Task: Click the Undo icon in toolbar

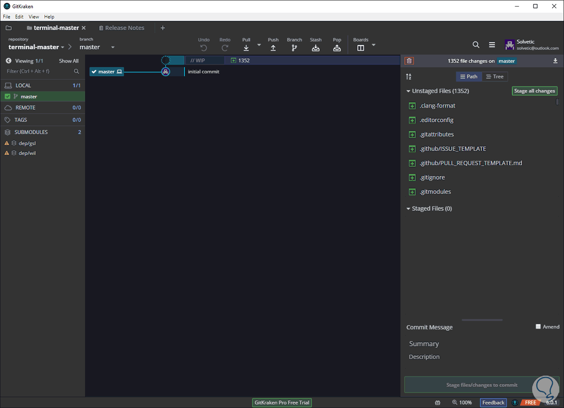Action: 204,48
